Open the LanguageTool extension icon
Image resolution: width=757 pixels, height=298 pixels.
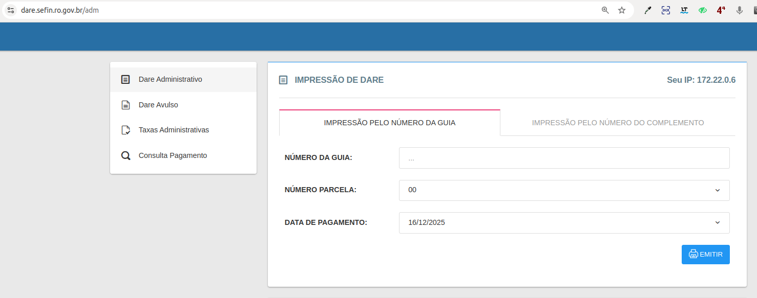click(684, 10)
